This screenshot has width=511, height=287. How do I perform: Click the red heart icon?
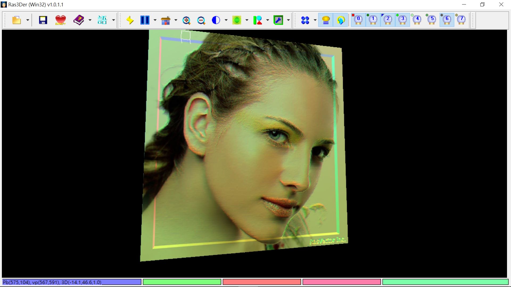60,20
